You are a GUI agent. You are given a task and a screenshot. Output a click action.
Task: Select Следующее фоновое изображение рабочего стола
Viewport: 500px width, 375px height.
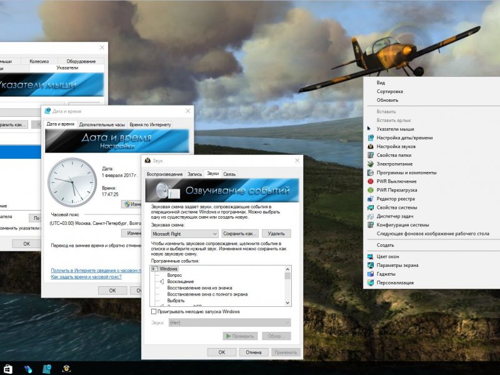click(x=432, y=233)
